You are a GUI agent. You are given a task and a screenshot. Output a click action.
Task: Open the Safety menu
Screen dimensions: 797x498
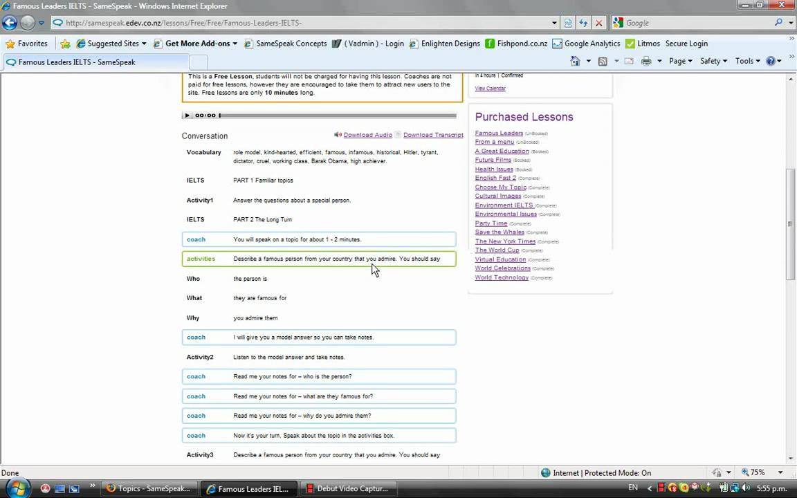[x=713, y=61]
